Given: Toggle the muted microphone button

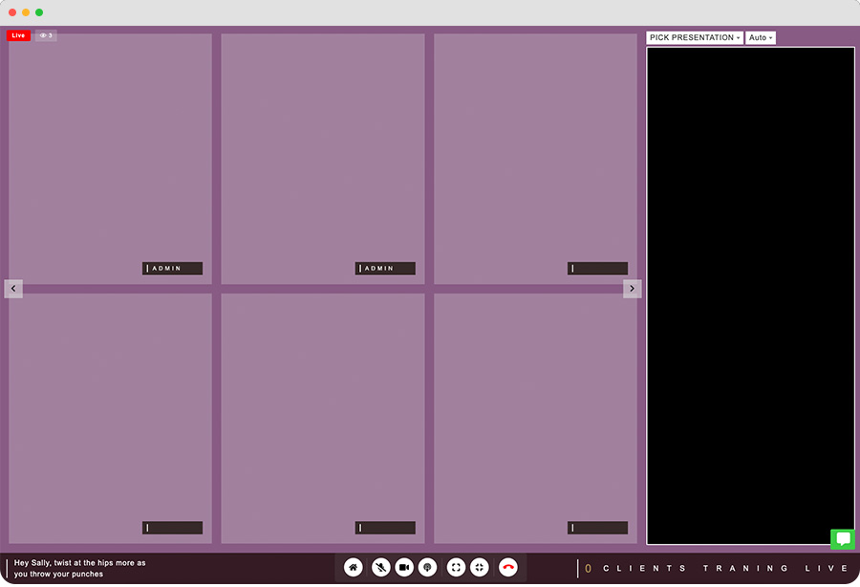Looking at the screenshot, I should (380, 567).
